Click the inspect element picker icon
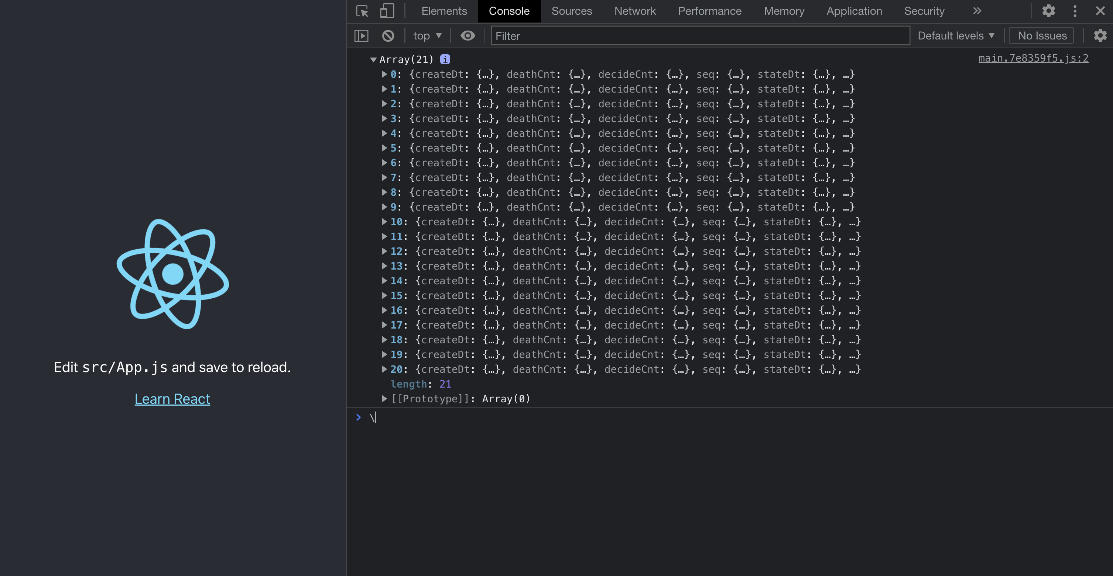The height and width of the screenshot is (576, 1113). coord(362,11)
